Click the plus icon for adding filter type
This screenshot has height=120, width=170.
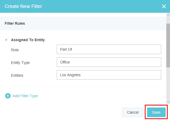point(8,96)
